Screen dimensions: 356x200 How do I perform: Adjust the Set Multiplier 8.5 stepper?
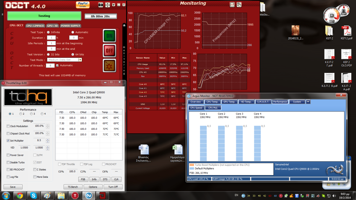point(47,141)
